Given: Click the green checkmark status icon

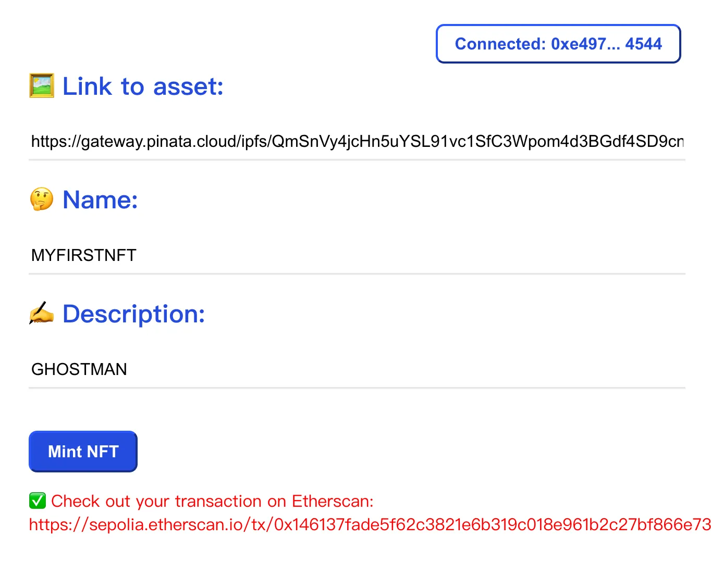Looking at the screenshot, I should click(x=38, y=501).
